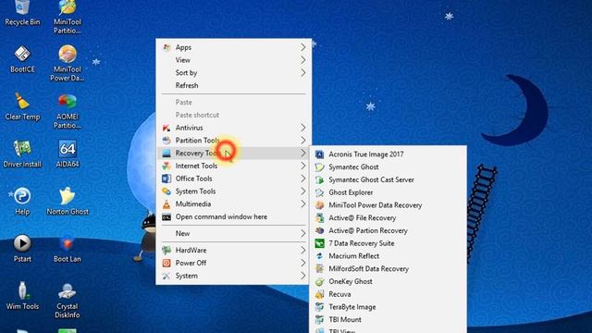Expand the New submenu arrow
Image resolution: width=592 pixels, height=333 pixels.
tap(303, 233)
